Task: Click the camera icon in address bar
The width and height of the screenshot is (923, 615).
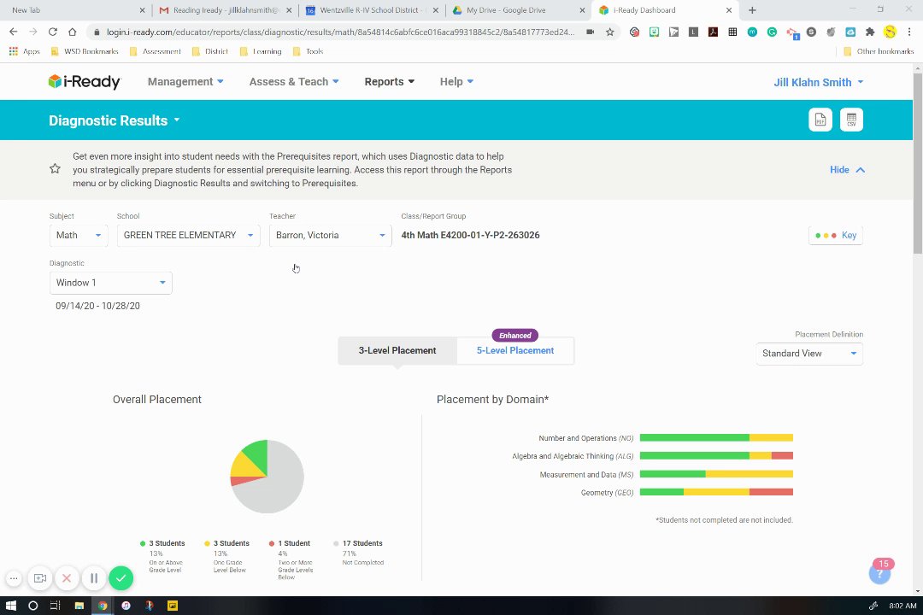Action: [x=590, y=32]
